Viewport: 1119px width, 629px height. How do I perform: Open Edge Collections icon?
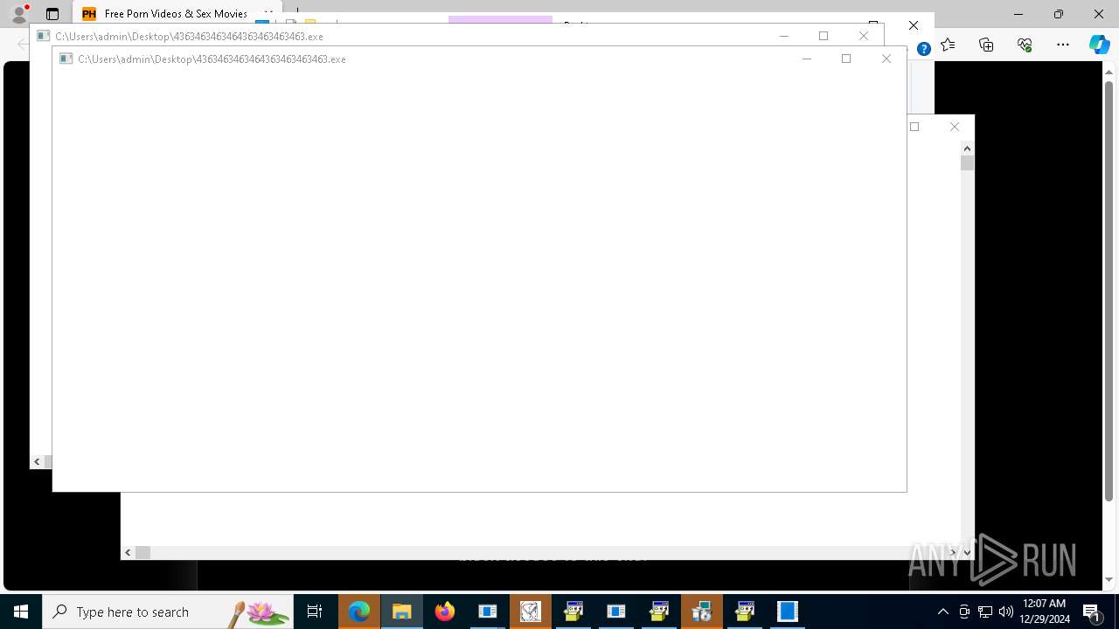pyautogui.click(x=986, y=45)
